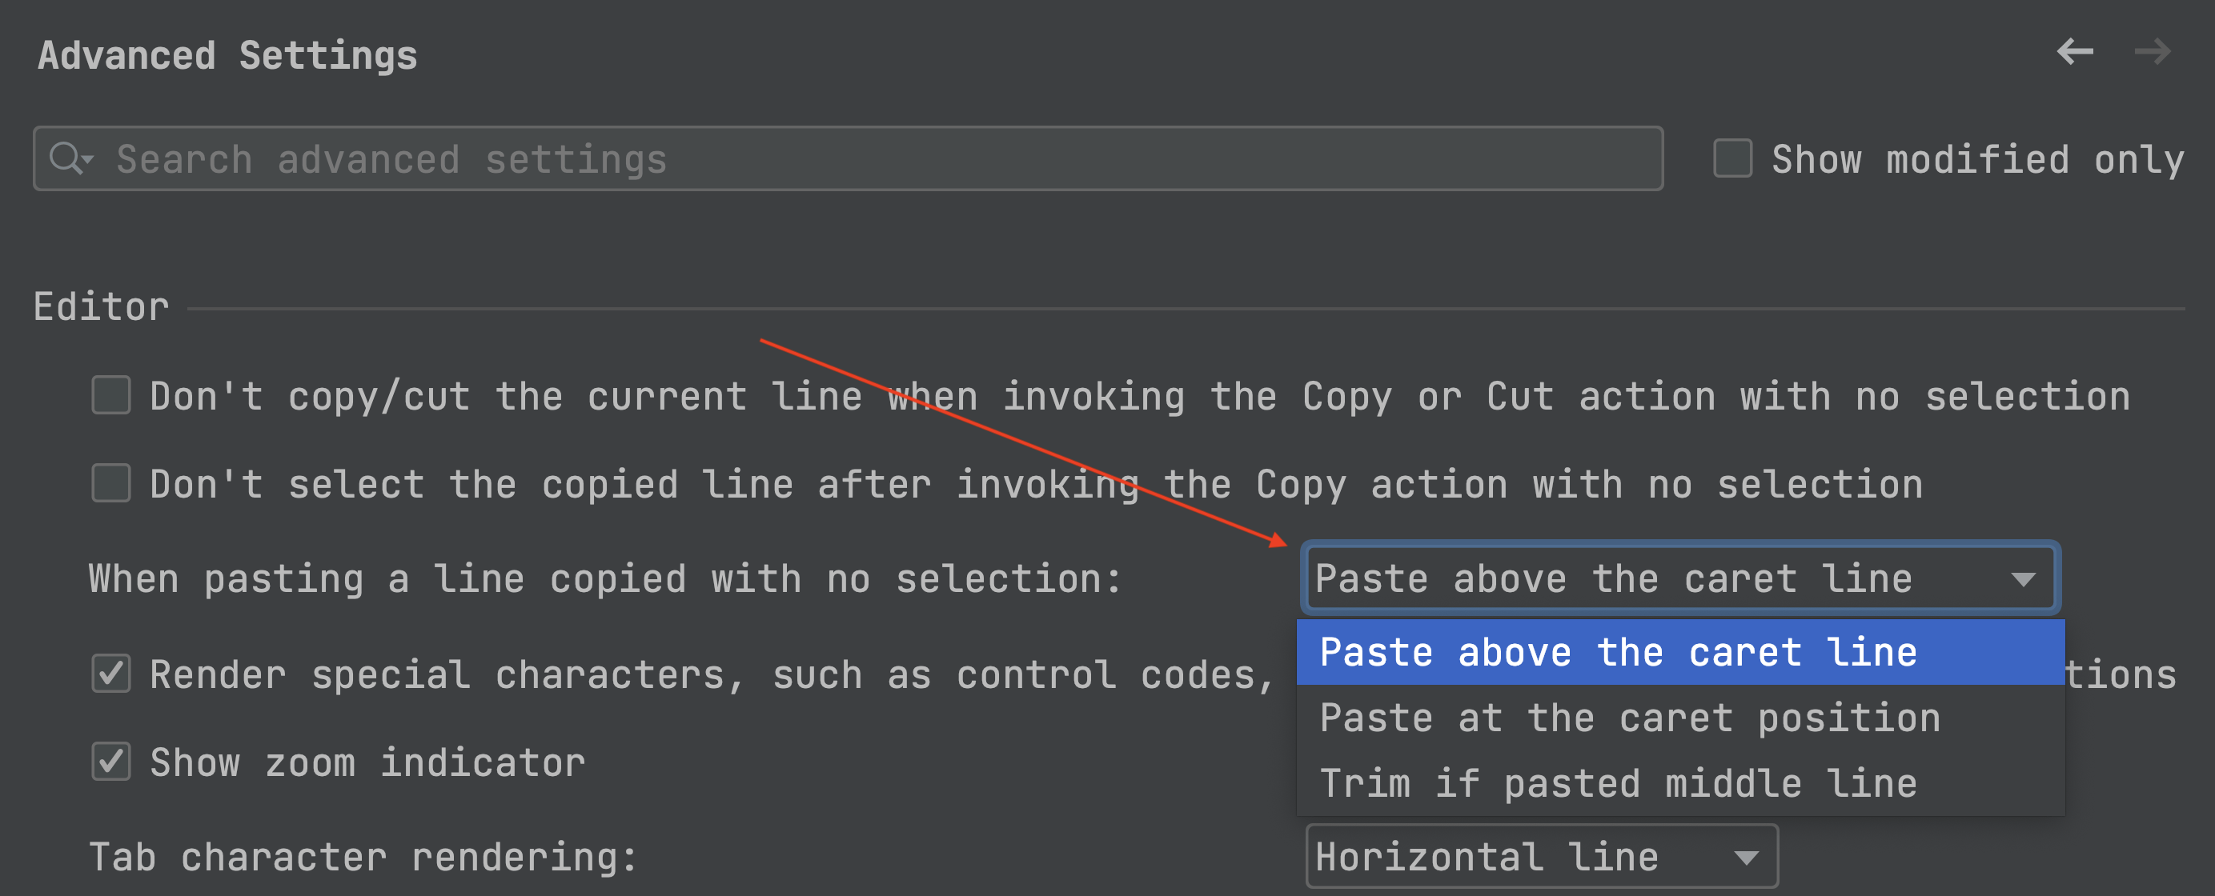Toggle Don't copy/cut current line checkbox
The height and width of the screenshot is (896, 2215).
(111, 396)
